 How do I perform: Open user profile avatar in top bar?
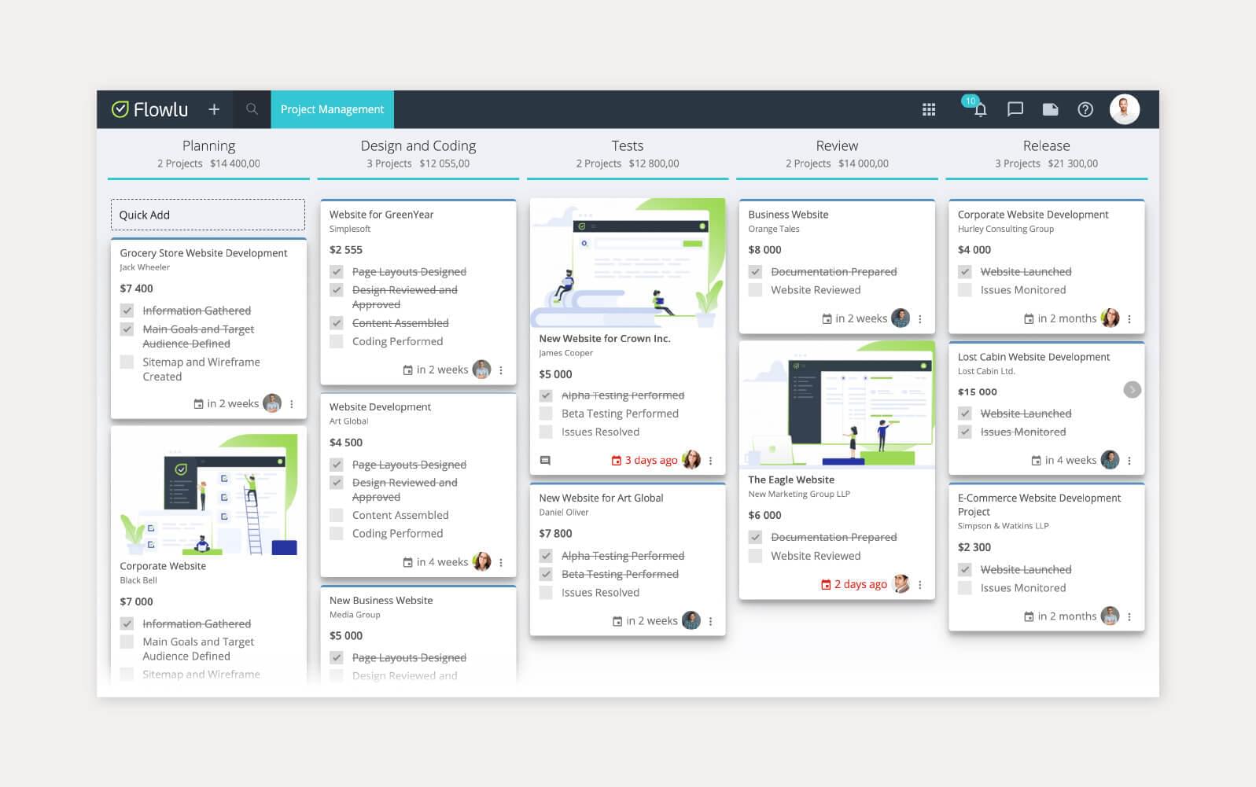(1124, 109)
